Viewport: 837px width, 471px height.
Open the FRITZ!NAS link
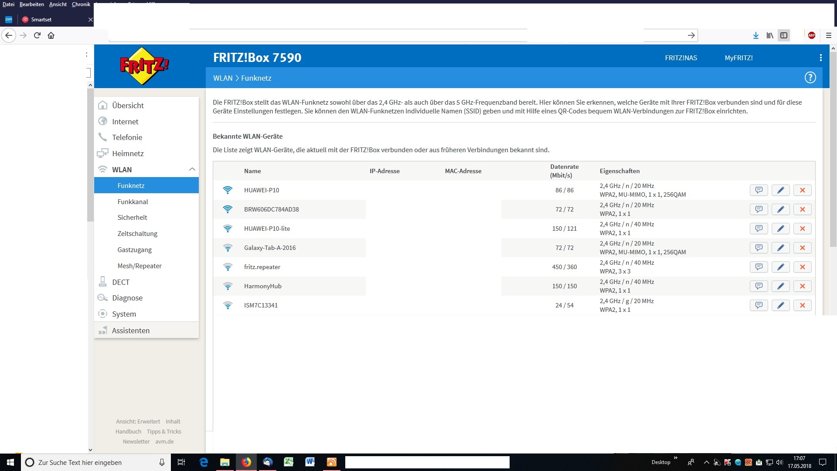pos(680,58)
